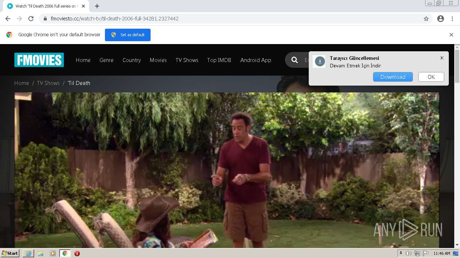Open the Chrome profile avatar icon
This screenshot has height=258, width=460.
(x=441, y=19)
